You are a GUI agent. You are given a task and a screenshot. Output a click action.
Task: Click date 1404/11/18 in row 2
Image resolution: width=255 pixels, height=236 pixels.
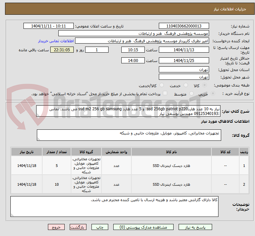pos(27,184)
